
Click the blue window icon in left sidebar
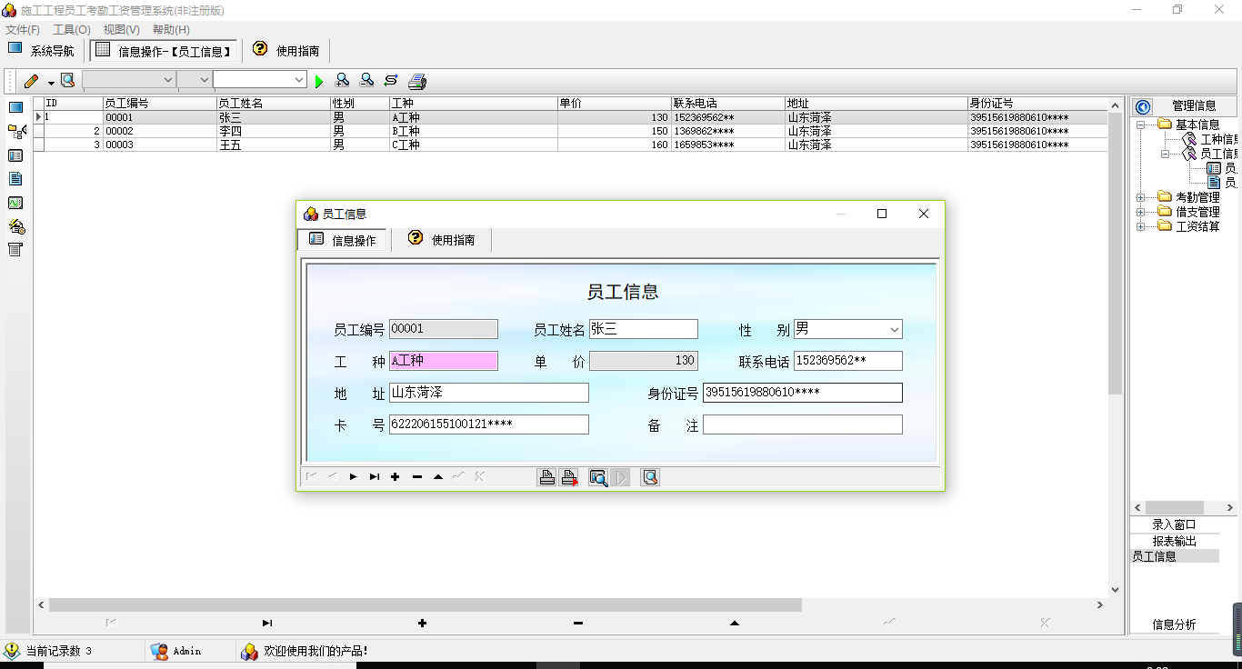coord(15,107)
